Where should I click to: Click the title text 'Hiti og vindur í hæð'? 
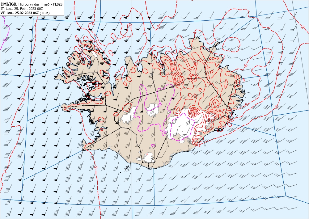(35, 4)
